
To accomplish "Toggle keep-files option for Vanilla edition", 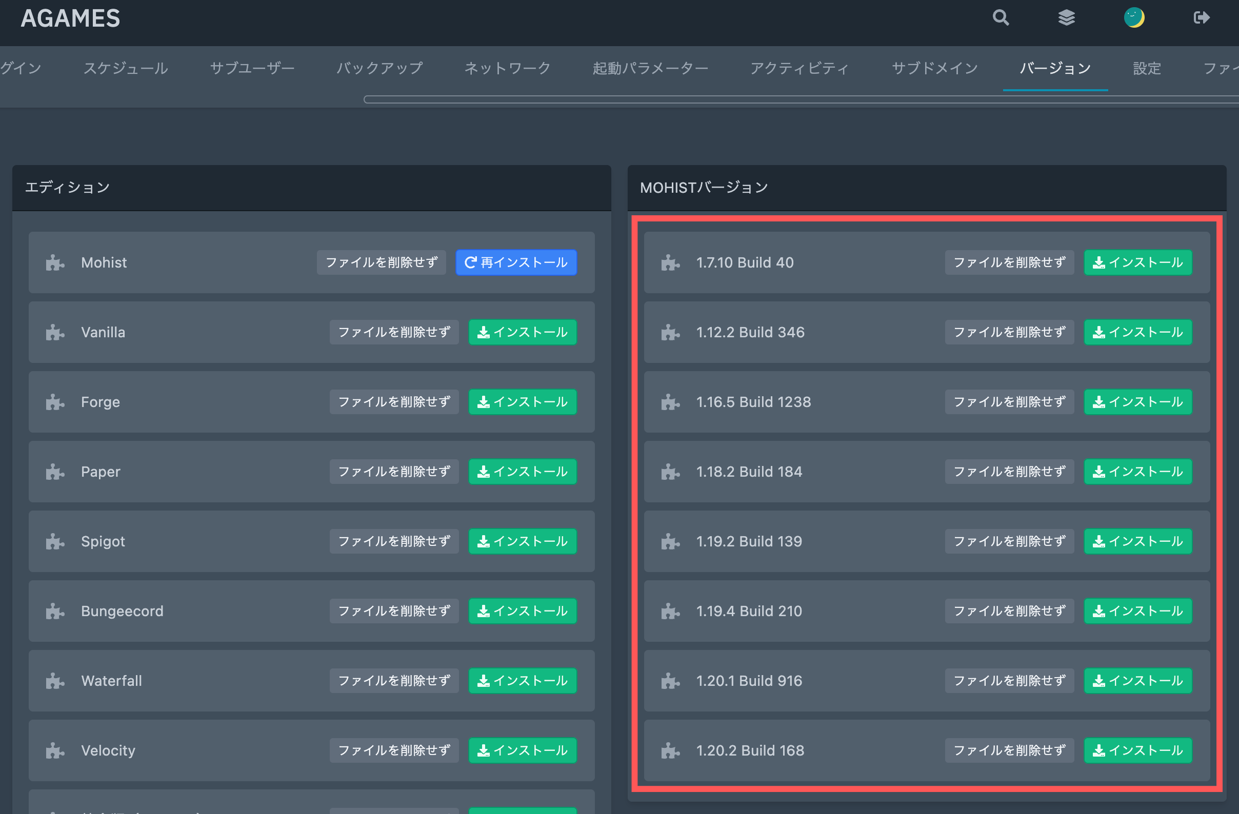I will click(x=393, y=332).
